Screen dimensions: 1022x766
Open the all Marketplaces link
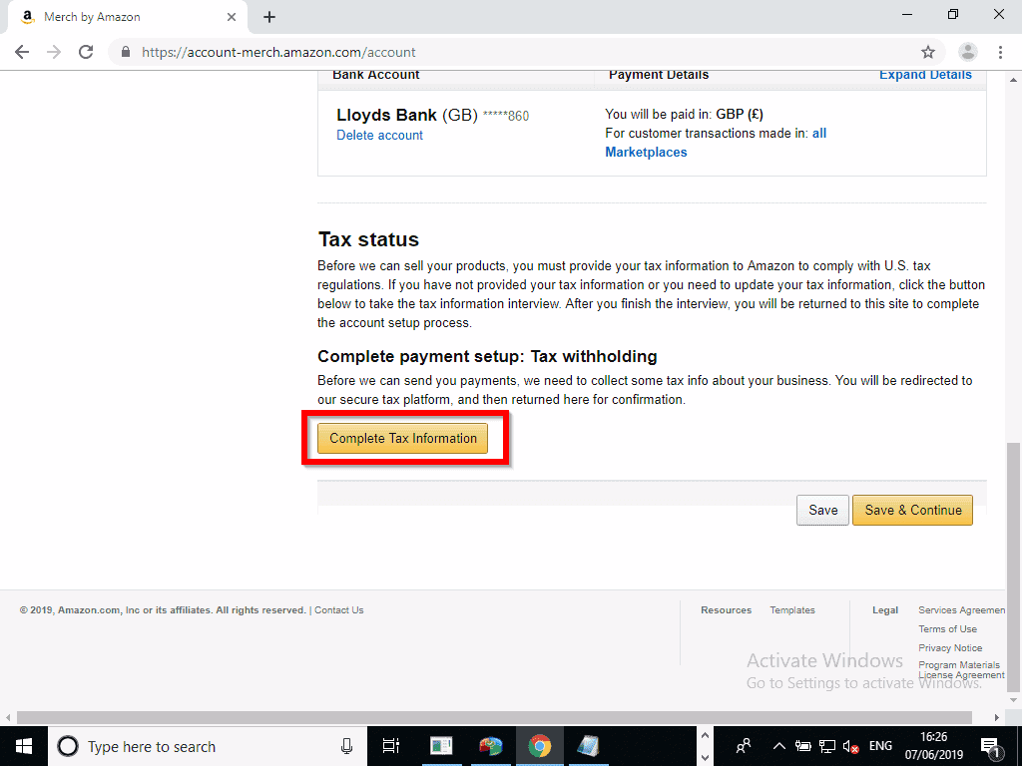coord(716,143)
